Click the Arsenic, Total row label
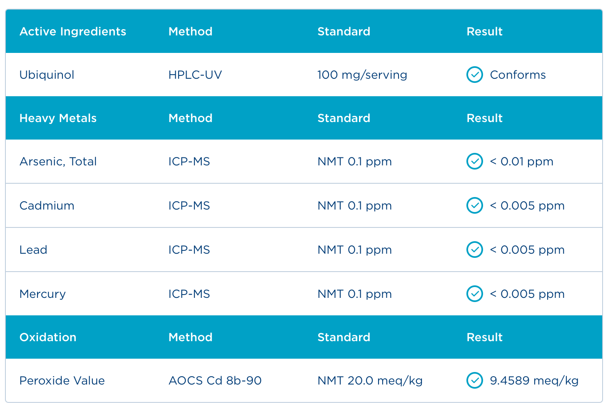Image resolution: width=608 pixels, height=407 pixels. point(58,162)
